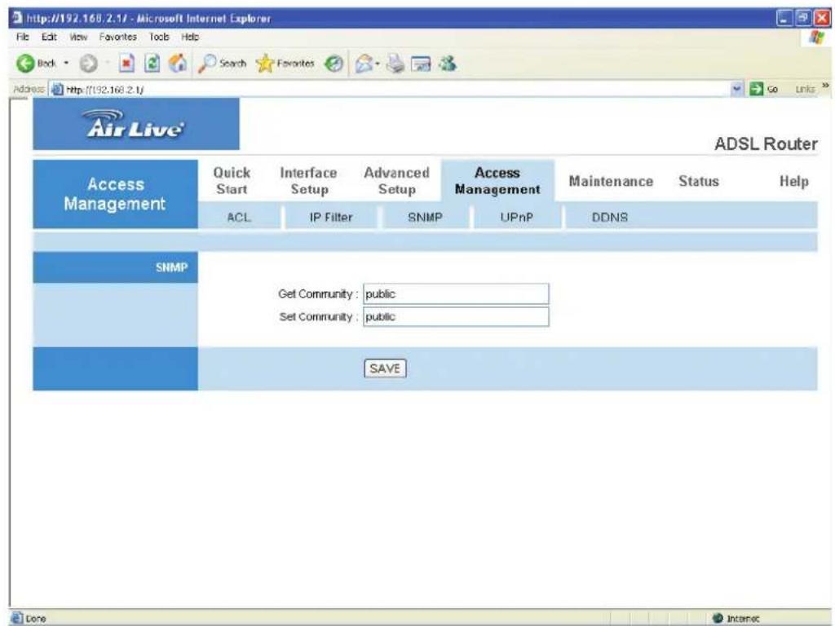This screenshot has height=626, width=835.
Task: Open the File menu
Action: 22,37
